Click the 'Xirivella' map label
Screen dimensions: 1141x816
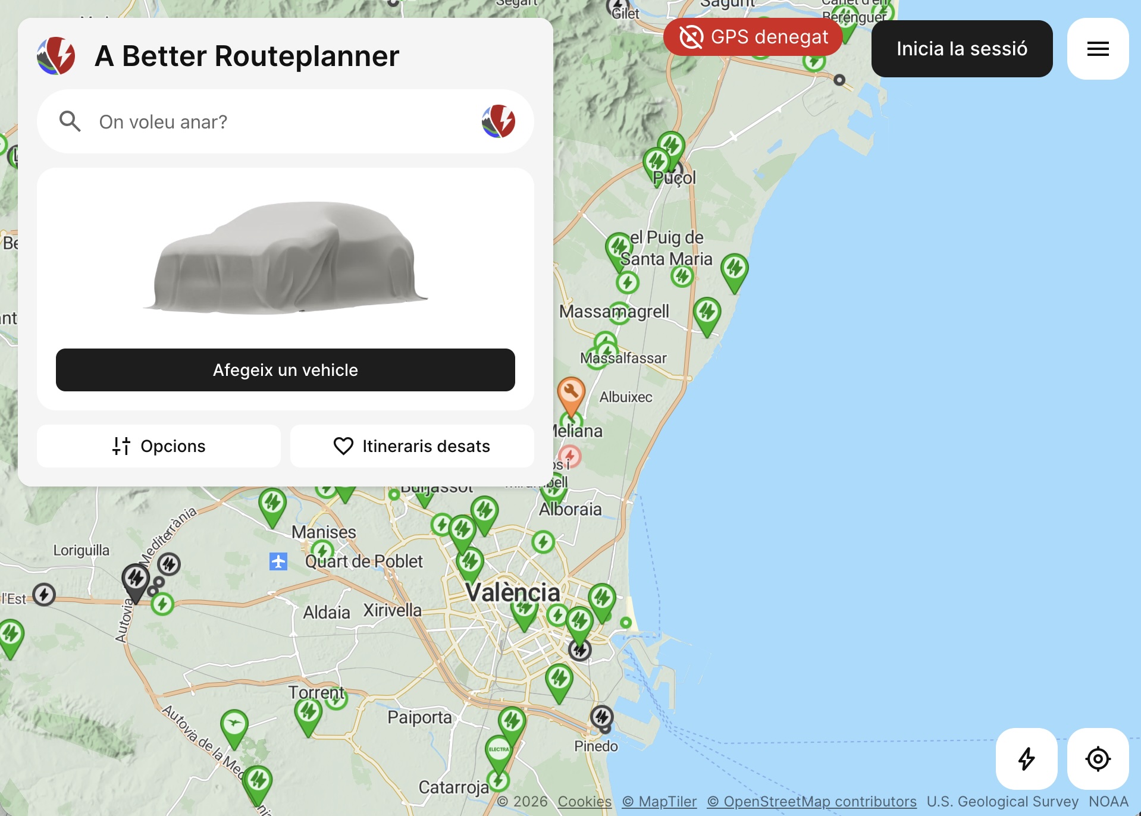[392, 610]
